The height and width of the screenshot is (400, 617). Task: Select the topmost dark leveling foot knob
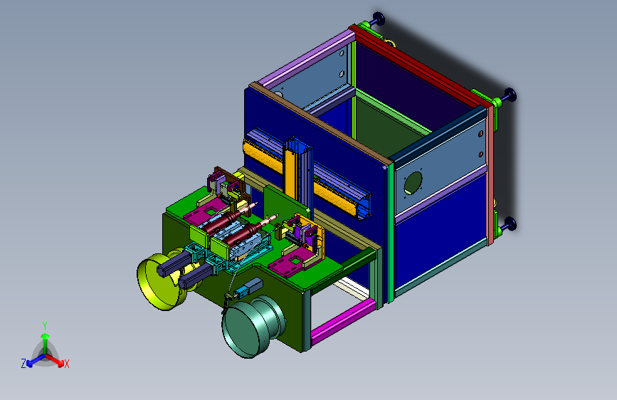pos(378,19)
